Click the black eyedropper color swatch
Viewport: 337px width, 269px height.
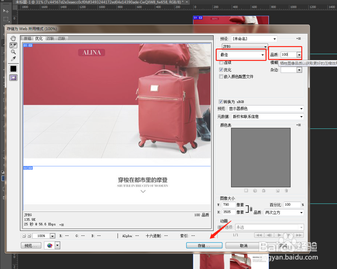tap(13, 69)
